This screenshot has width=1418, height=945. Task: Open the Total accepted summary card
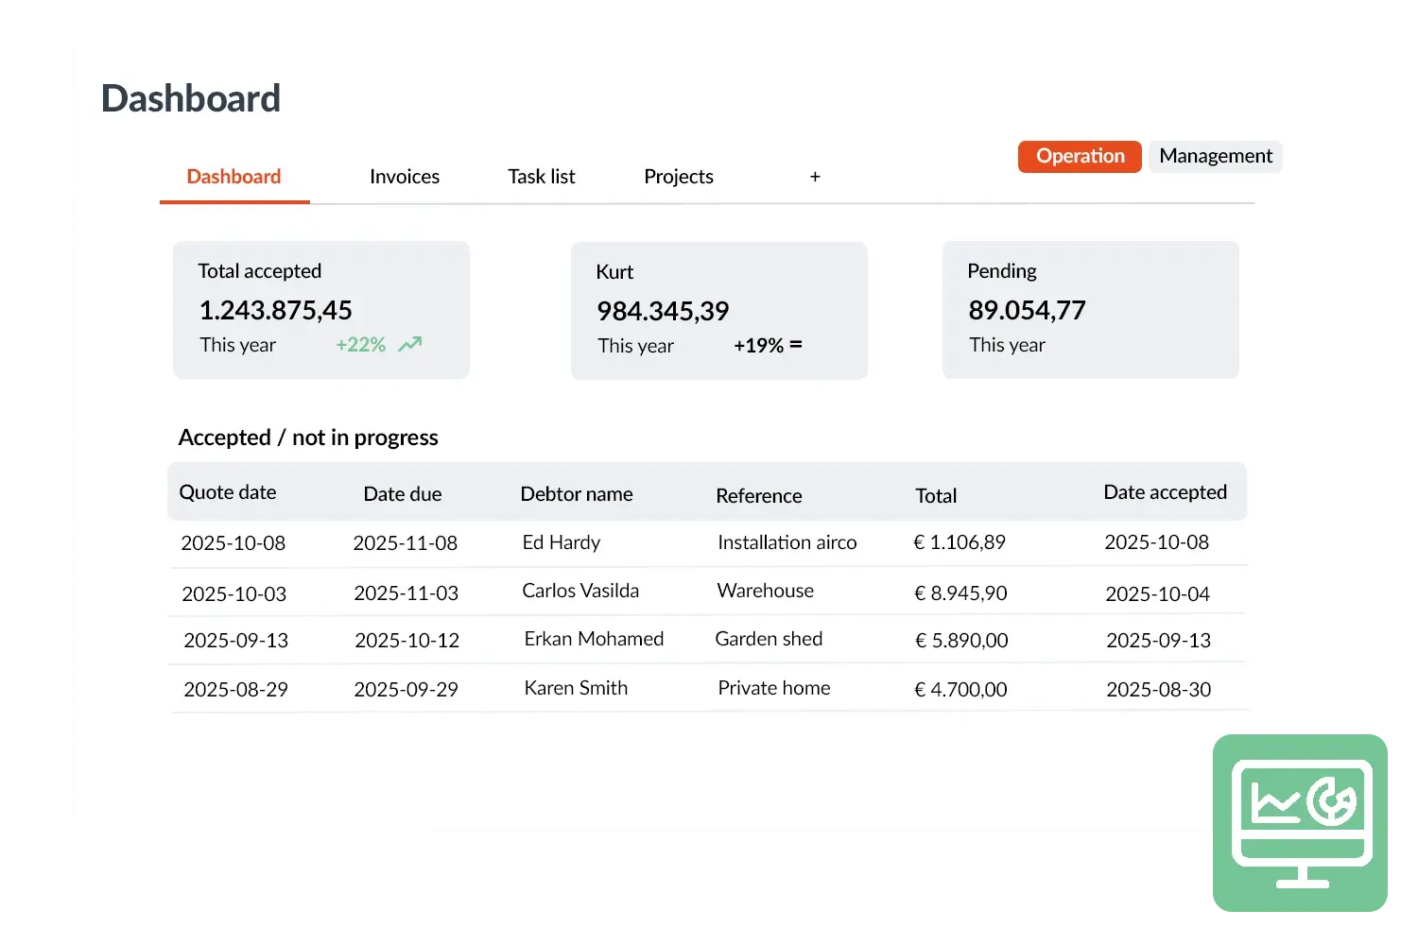click(320, 310)
